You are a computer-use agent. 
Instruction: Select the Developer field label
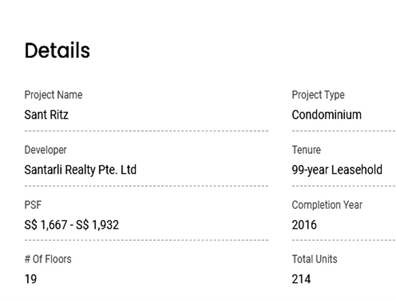[x=45, y=150]
